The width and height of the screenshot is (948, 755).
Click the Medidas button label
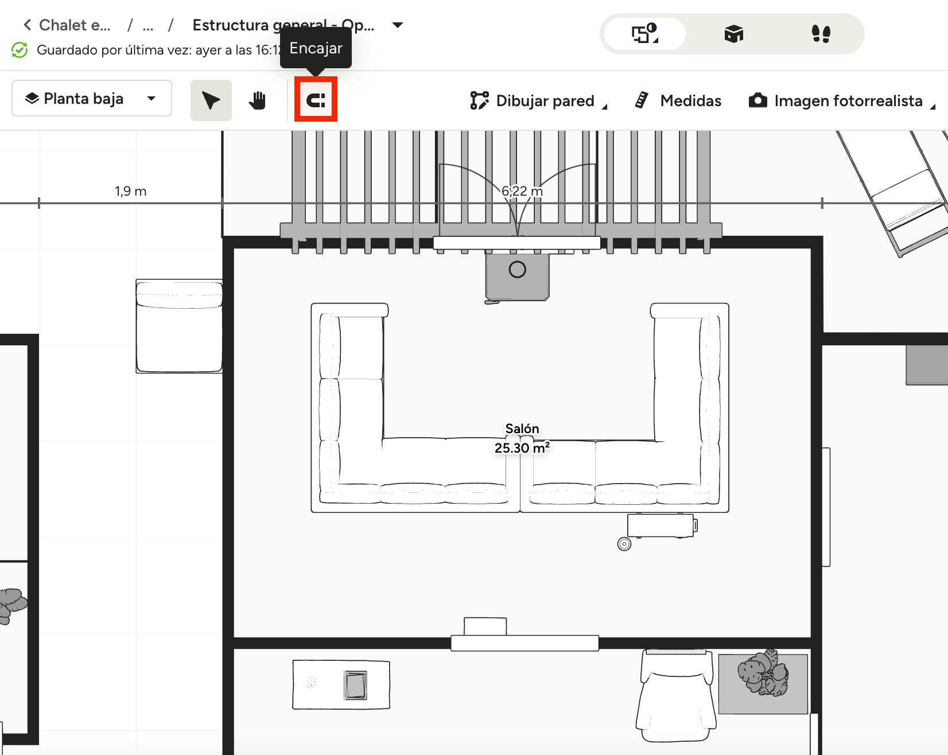pos(690,100)
